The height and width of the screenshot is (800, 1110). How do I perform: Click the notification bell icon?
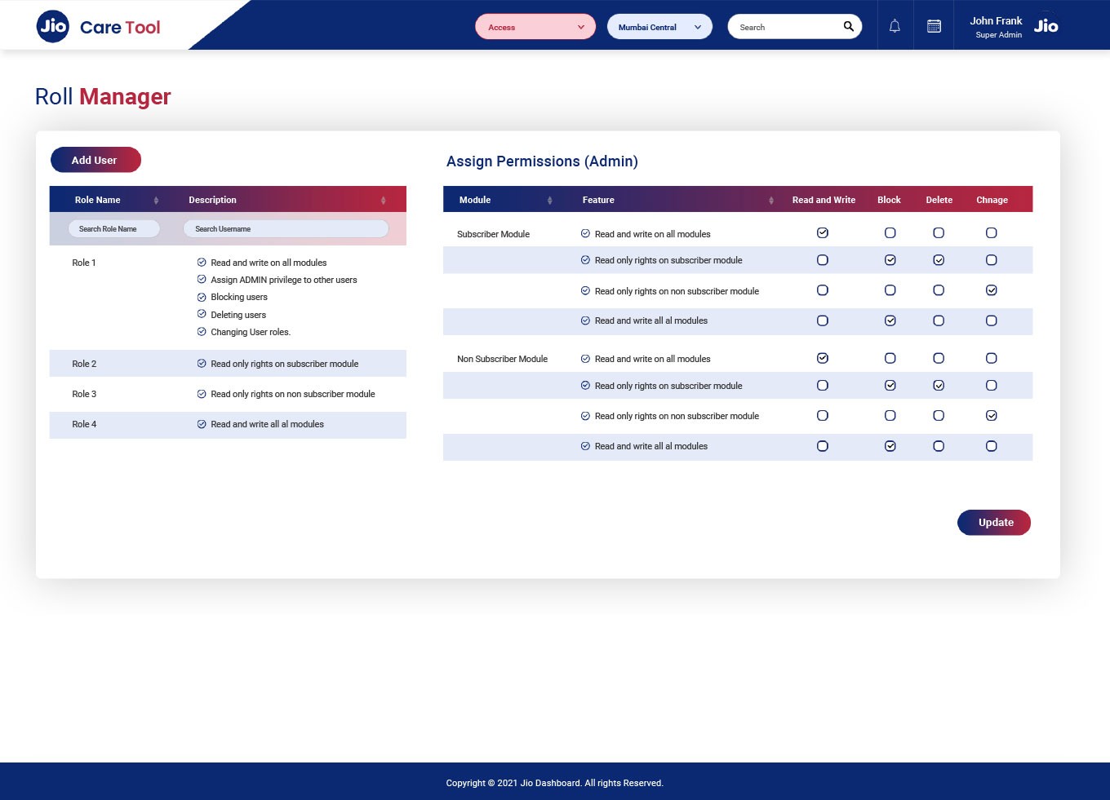[895, 26]
